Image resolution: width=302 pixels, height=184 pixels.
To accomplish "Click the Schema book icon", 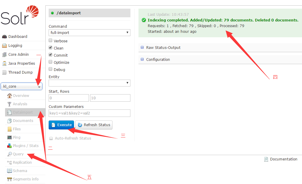I will (10, 171).
